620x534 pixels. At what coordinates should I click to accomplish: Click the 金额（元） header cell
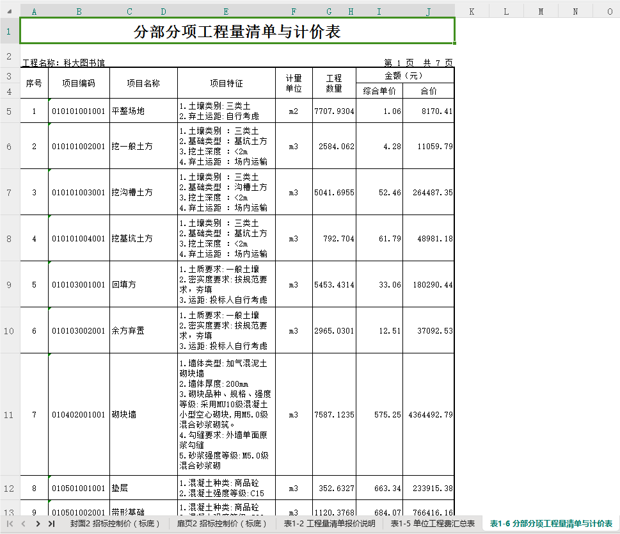click(405, 76)
